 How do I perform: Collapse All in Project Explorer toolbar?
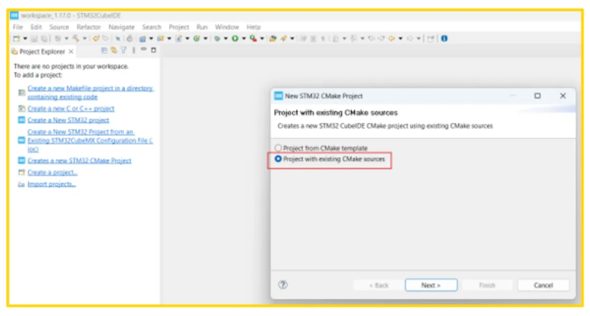point(104,50)
